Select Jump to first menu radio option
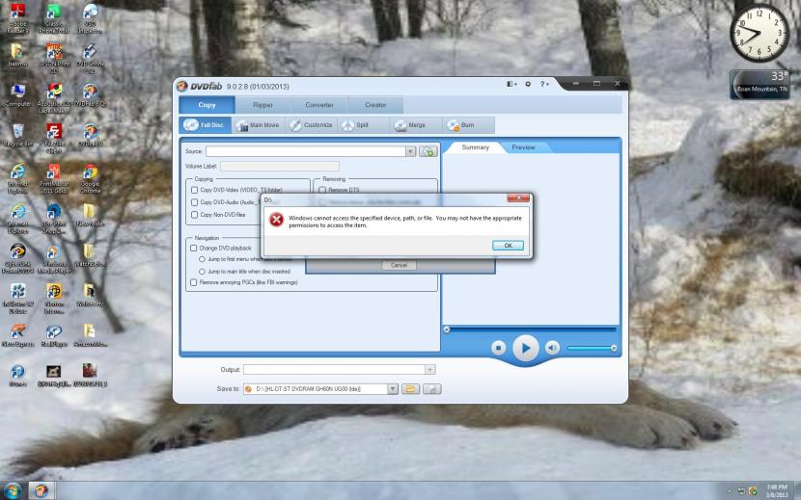Image resolution: width=801 pixels, height=500 pixels. [202, 260]
